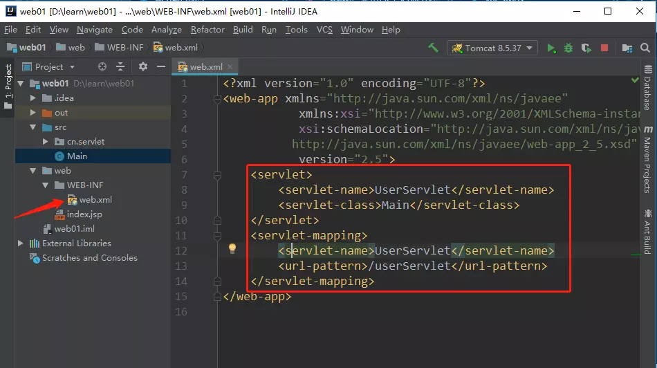
Task: Select the out folder row
Action: point(93,112)
